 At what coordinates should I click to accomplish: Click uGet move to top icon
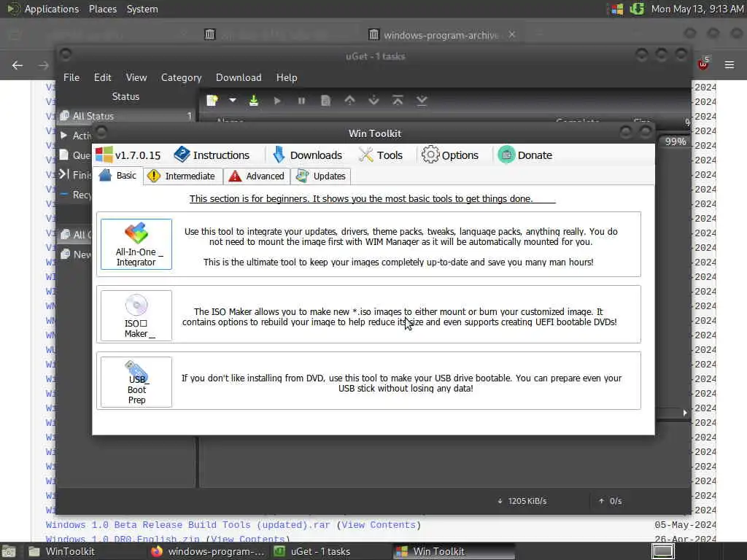coord(398,101)
